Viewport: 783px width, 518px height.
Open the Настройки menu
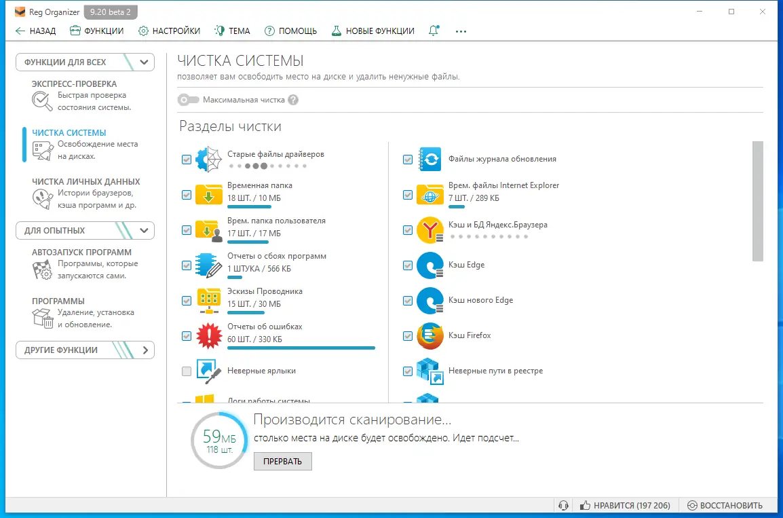pos(169,31)
